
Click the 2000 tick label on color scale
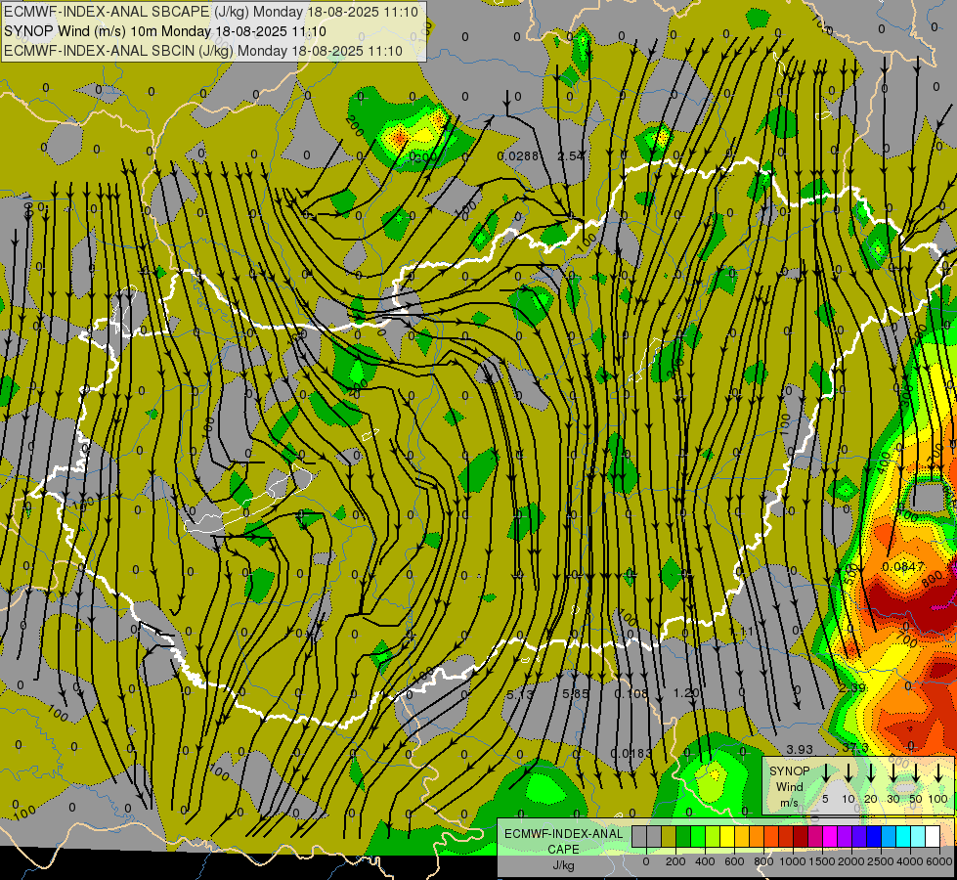click(850, 861)
